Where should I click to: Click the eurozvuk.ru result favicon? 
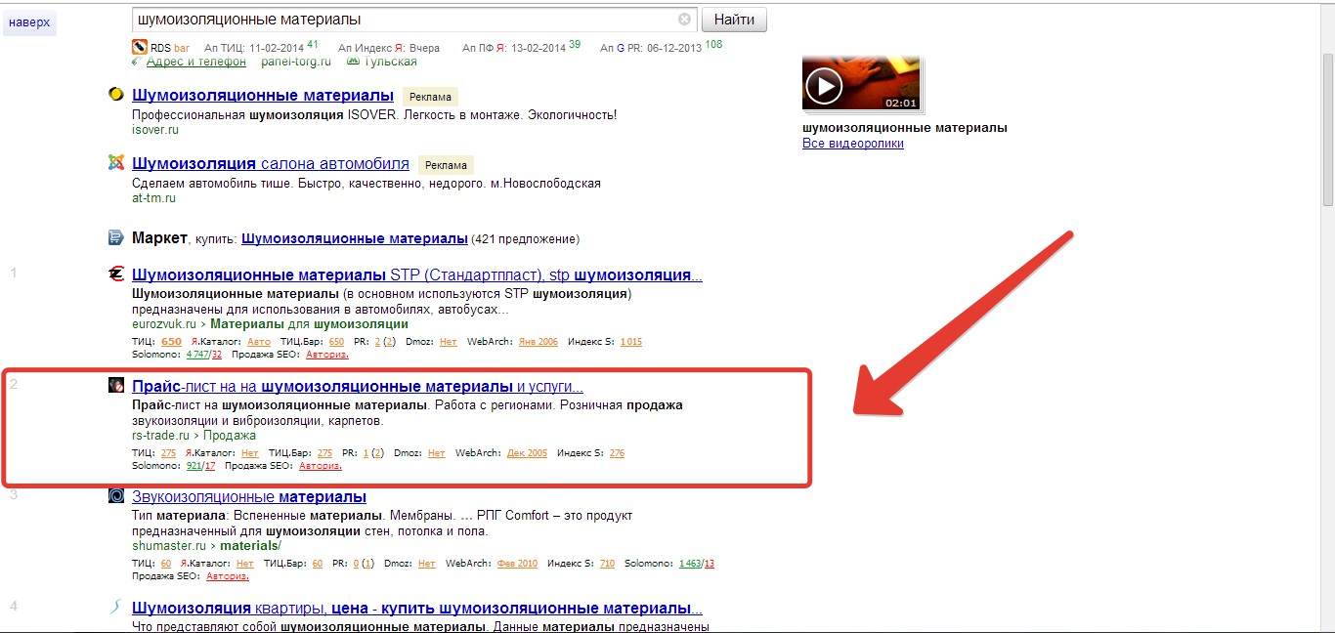coord(116,274)
